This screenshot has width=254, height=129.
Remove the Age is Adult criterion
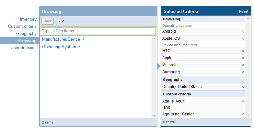[243, 102]
